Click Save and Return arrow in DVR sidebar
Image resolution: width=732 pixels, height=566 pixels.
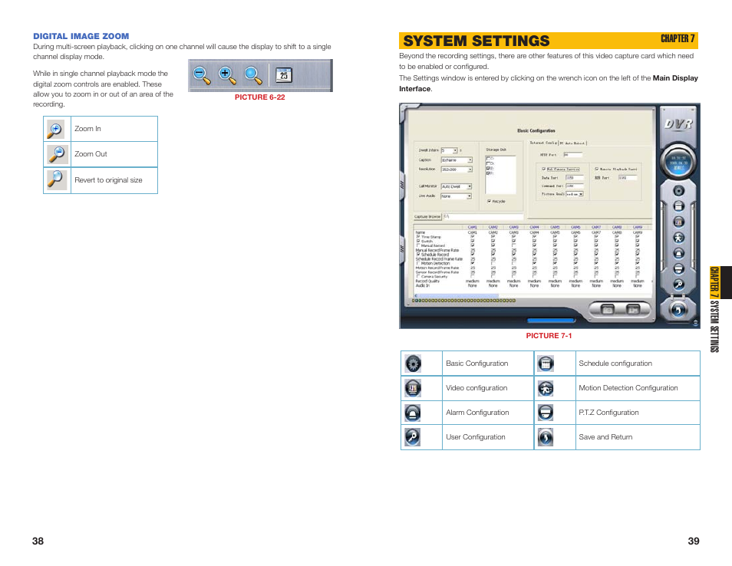(678, 309)
